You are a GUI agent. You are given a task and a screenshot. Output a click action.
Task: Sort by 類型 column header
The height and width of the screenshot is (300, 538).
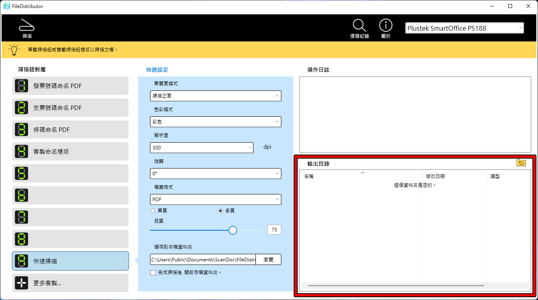point(509,176)
